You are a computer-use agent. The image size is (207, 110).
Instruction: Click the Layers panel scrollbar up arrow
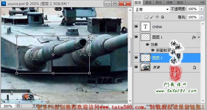tap(203, 24)
